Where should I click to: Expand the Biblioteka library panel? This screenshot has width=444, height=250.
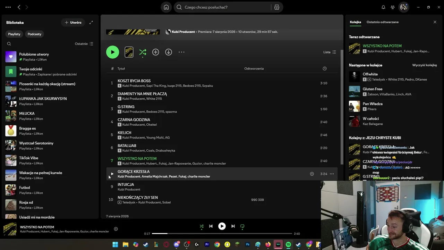(x=91, y=23)
